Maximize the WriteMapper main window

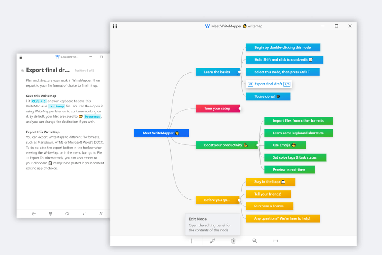click(x=337, y=26)
